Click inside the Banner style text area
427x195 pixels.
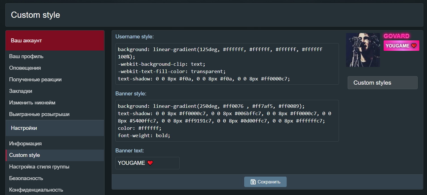point(227,120)
